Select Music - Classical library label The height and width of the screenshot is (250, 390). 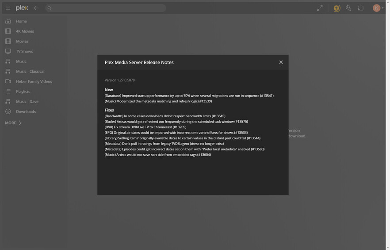click(30, 71)
